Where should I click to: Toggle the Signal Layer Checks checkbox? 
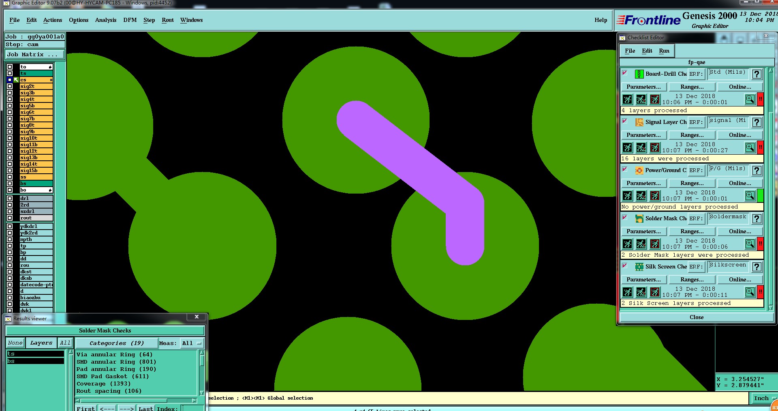(624, 121)
